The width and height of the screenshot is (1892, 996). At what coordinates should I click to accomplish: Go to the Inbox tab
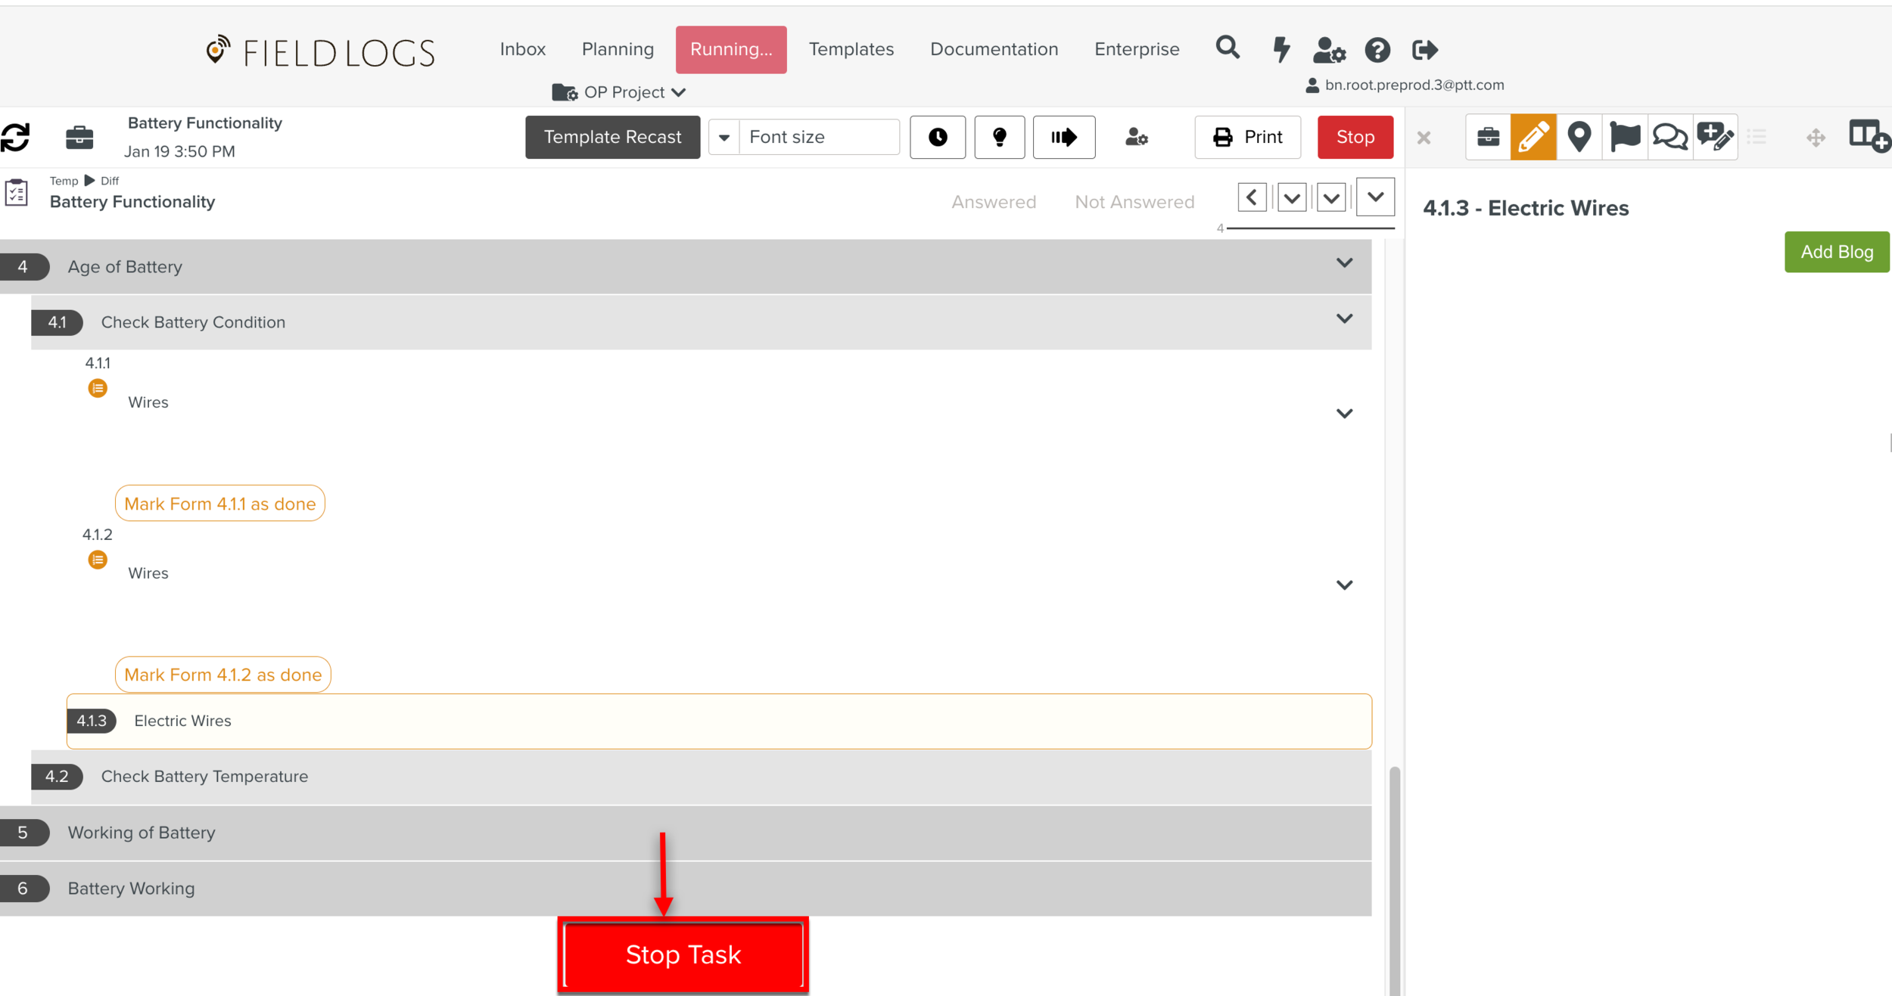522,49
